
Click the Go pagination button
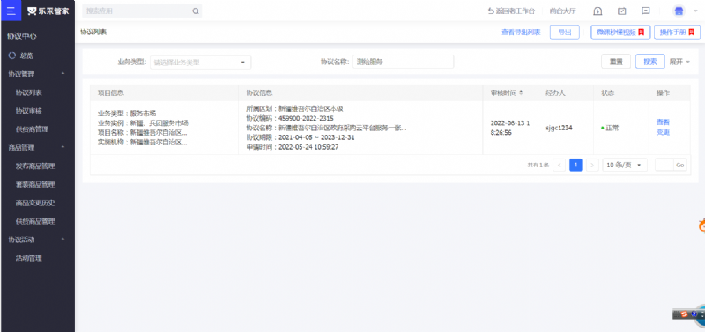tap(679, 165)
